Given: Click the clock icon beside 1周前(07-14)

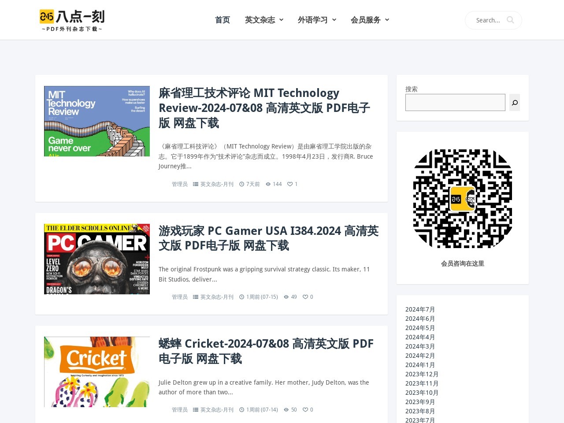Looking at the screenshot, I should 241,410.
